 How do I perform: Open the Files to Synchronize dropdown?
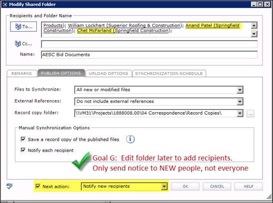pos(240,90)
